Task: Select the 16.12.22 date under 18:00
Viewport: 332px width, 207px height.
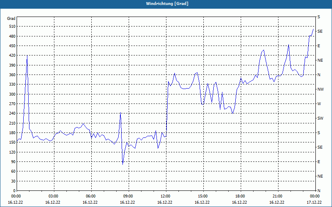Action: pos(239,202)
